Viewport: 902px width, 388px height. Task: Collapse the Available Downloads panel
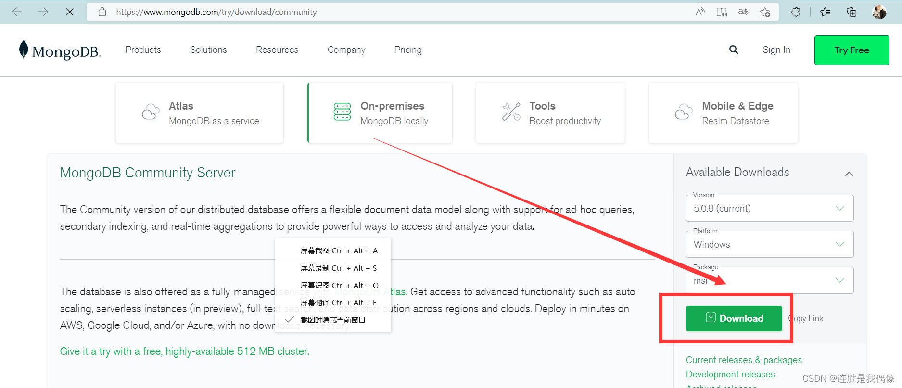(849, 174)
